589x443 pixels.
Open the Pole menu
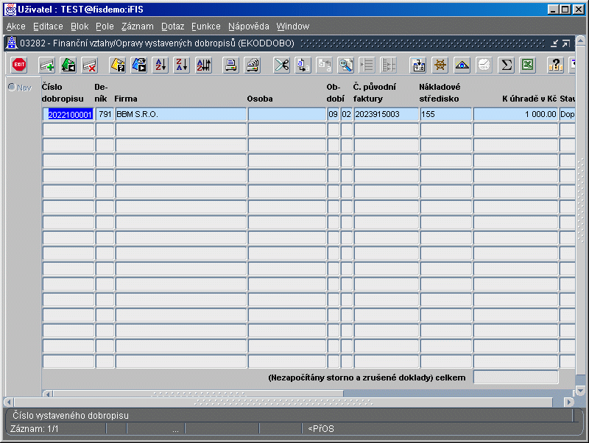(105, 26)
